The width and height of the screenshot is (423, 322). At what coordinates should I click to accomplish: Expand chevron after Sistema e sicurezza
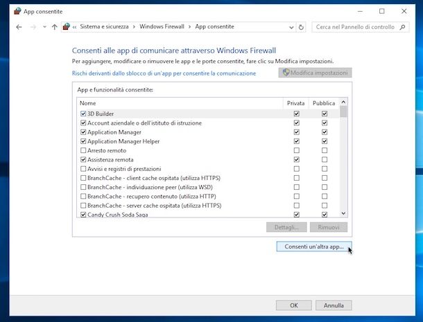134,27
